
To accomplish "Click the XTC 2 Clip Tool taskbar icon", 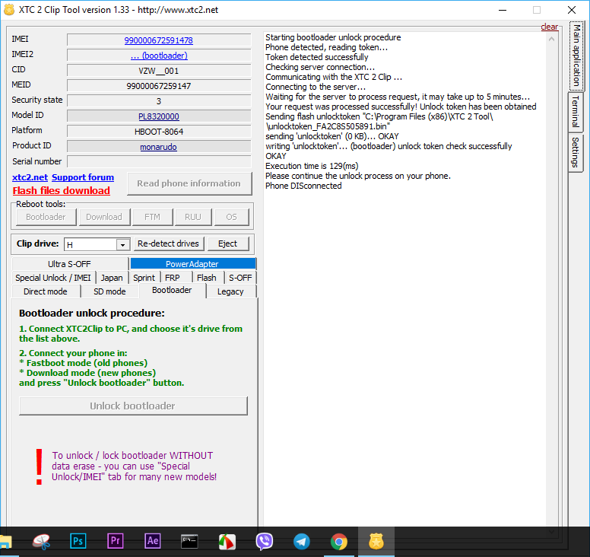I will click(x=376, y=541).
